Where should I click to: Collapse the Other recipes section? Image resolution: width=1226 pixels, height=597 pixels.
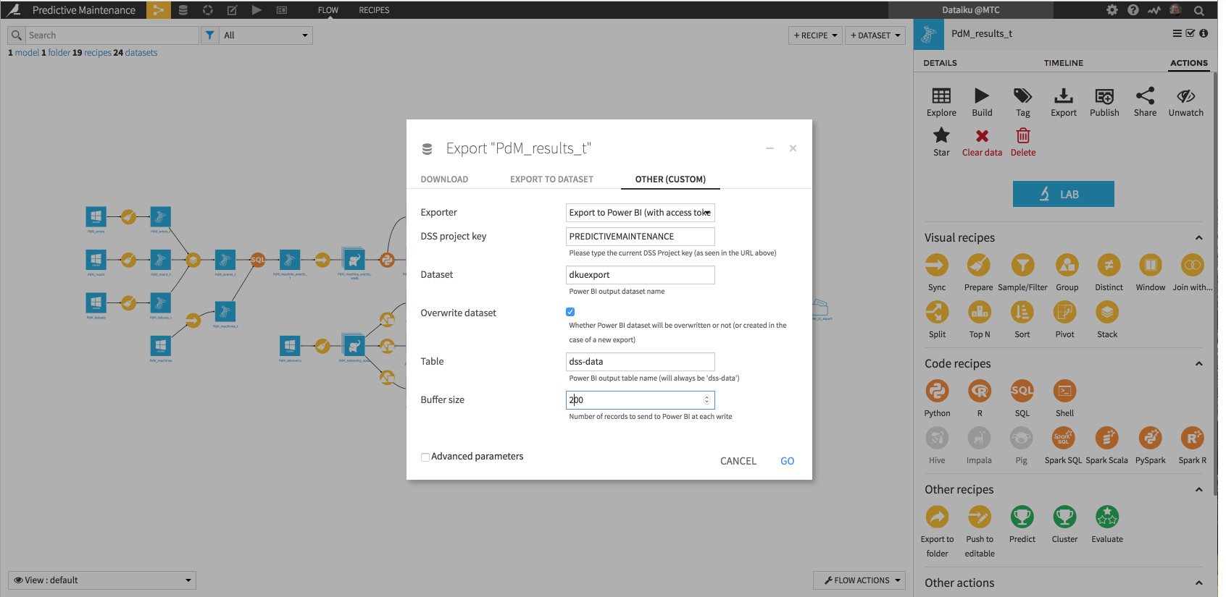[1198, 490]
